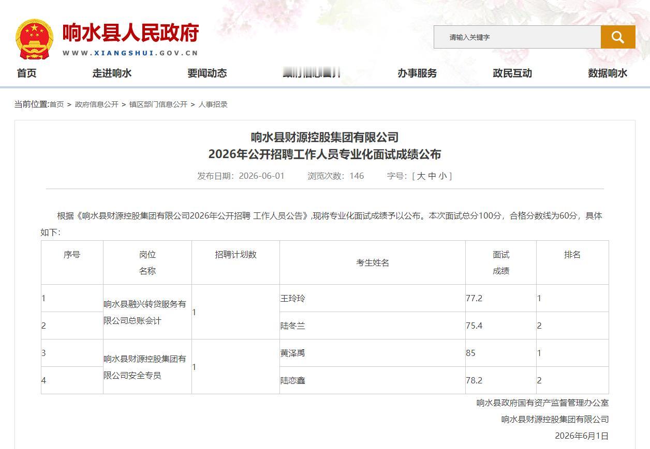Click candidate name 陆恋鑫
This screenshot has height=449, width=650.
(293, 380)
